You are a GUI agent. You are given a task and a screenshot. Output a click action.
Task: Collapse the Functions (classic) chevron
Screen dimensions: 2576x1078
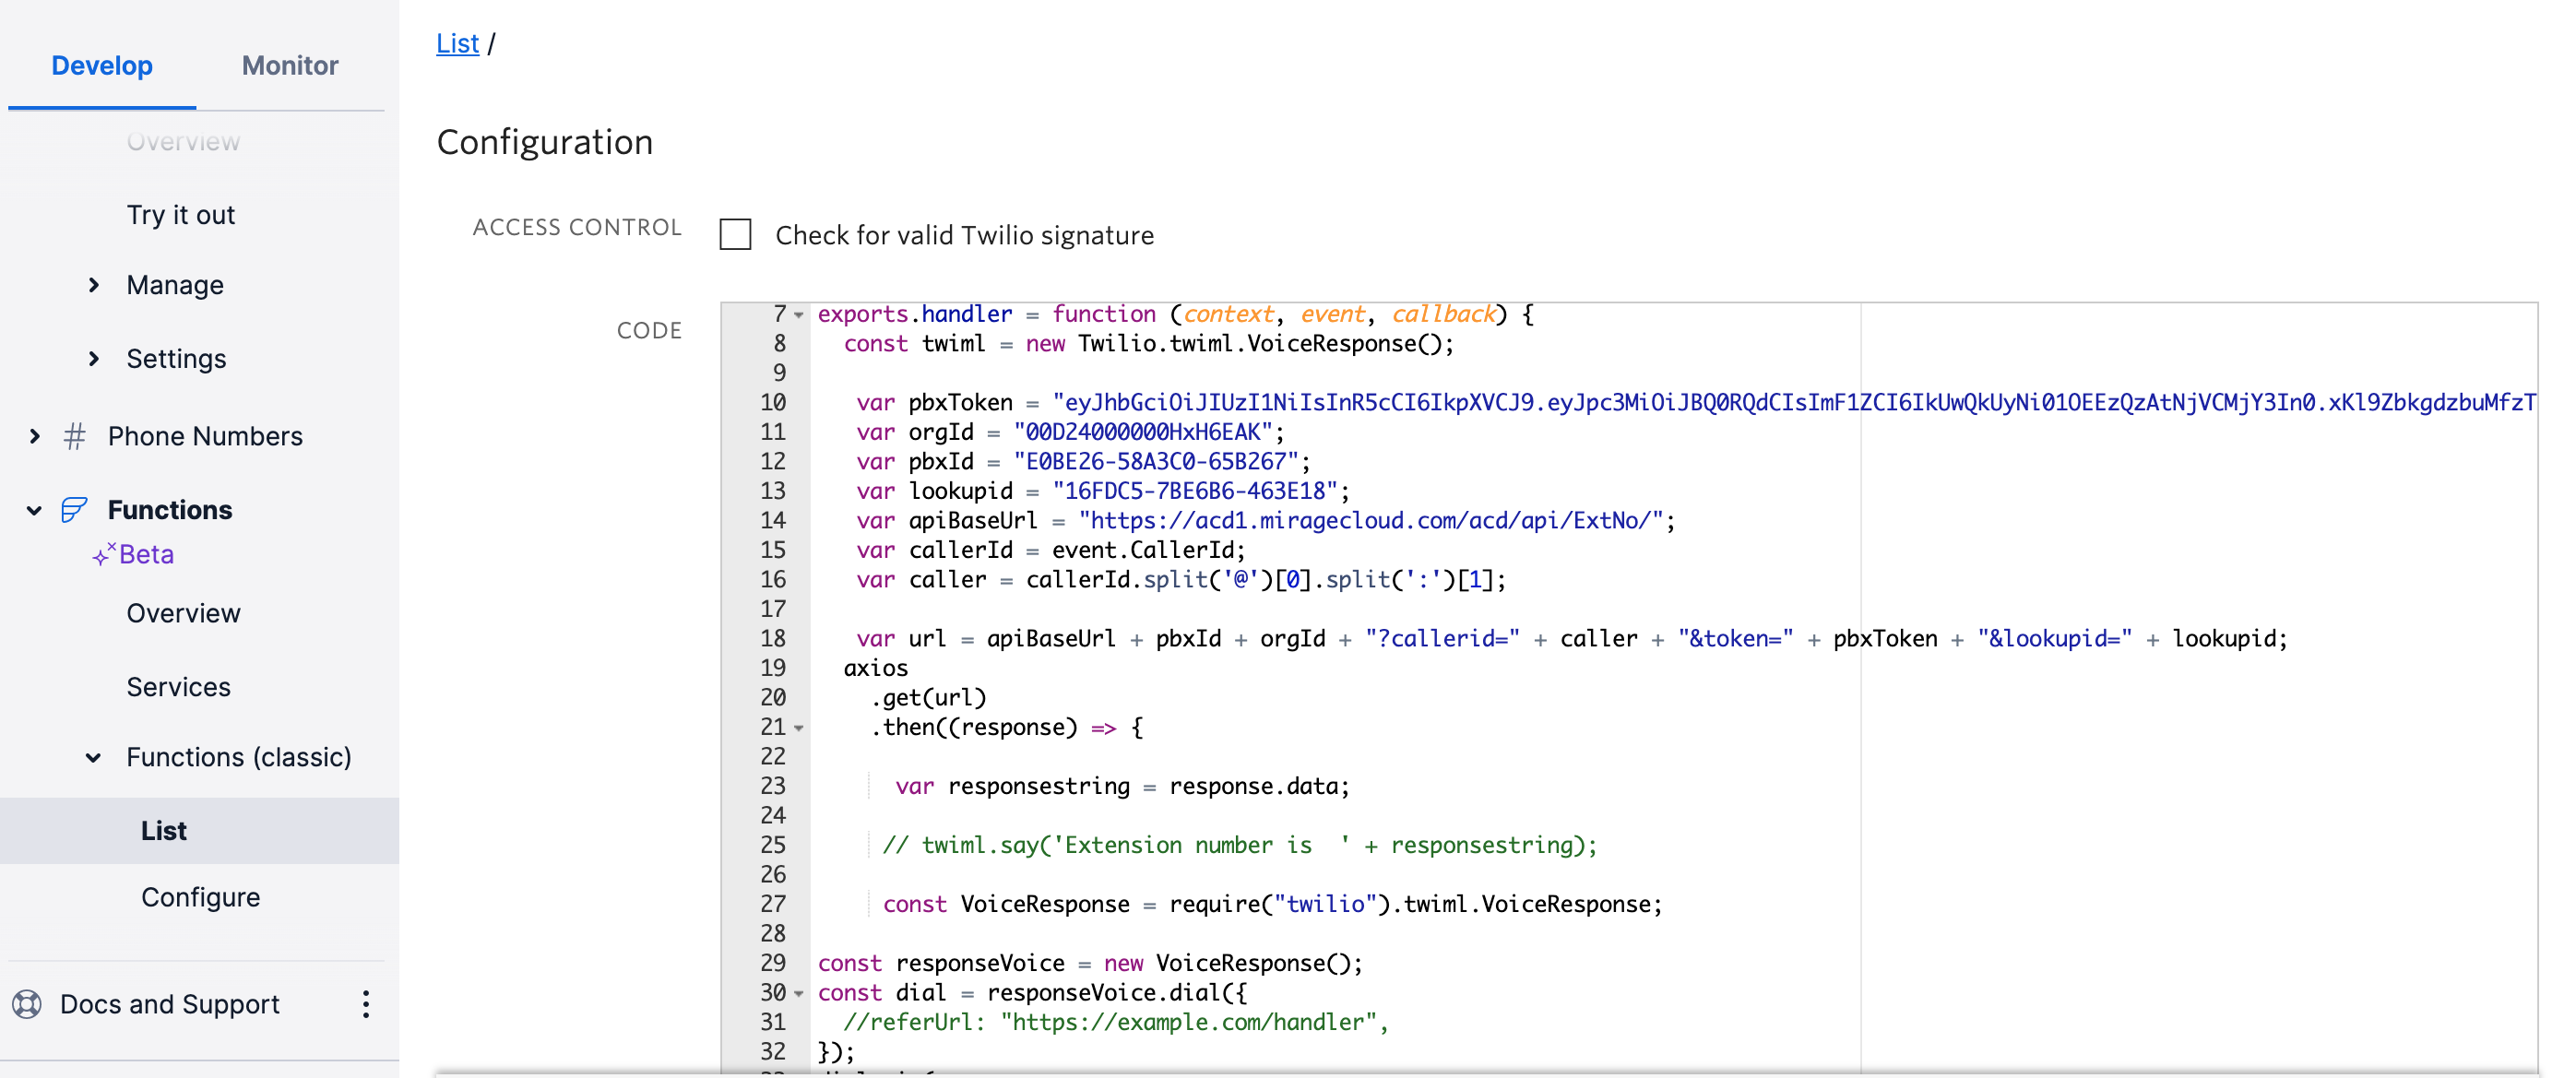pos(93,757)
